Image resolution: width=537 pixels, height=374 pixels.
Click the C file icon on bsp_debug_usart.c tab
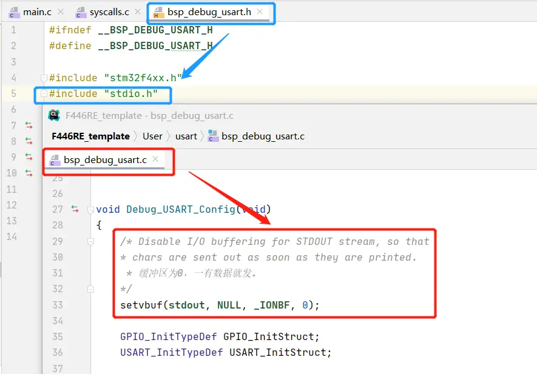pyautogui.click(x=55, y=160)
